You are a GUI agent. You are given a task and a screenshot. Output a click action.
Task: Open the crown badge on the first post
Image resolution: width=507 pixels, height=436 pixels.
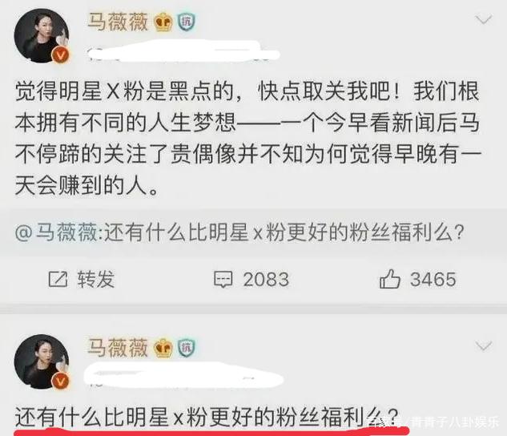(x=163, y=22)
